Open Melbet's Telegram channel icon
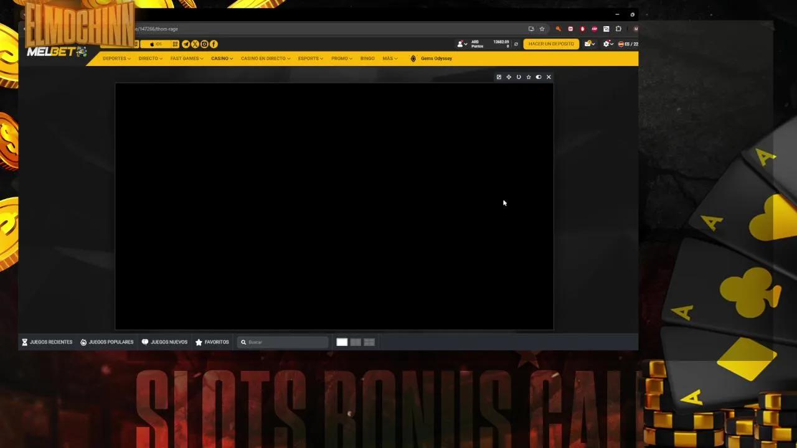 tap(186, 44)
